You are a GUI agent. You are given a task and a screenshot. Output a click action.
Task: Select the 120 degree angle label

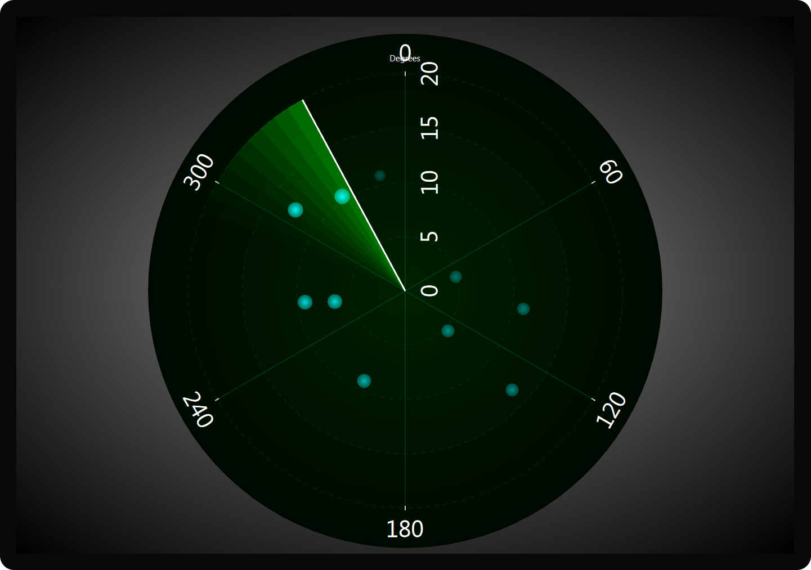point(611,410)
